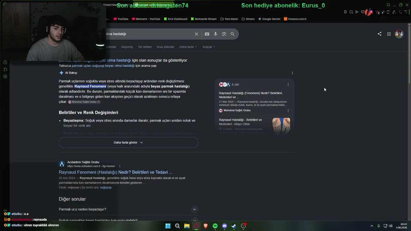
Task: Click the send arrow icon in toolbar
Action: pos(357,12)
